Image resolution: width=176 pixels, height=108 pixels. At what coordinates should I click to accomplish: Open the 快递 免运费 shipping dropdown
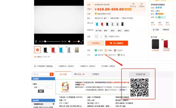pyautogui.click(x=115, y=18)
